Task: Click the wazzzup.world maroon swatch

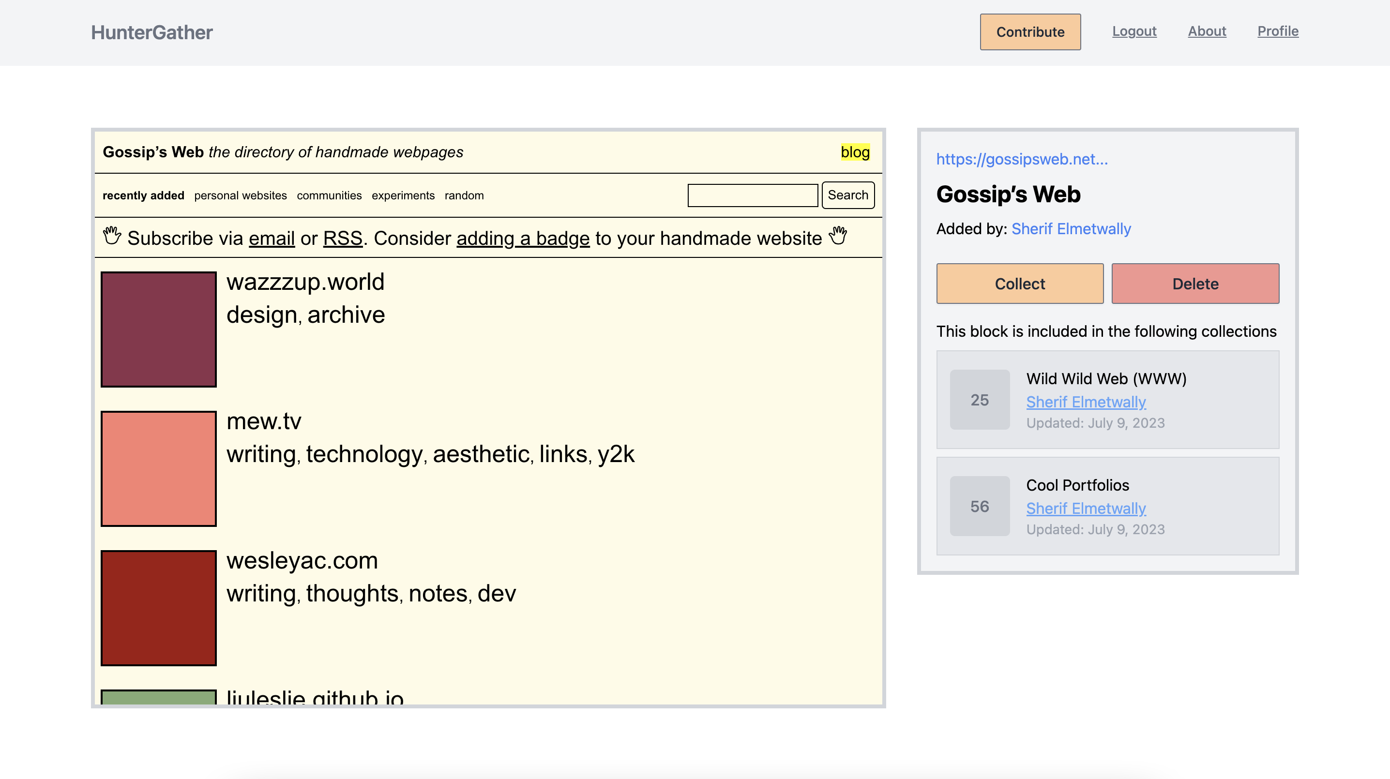Action: tap(159, 330)
